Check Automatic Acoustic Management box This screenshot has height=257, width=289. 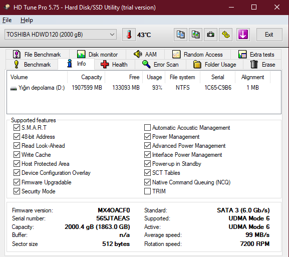[147, 128]
